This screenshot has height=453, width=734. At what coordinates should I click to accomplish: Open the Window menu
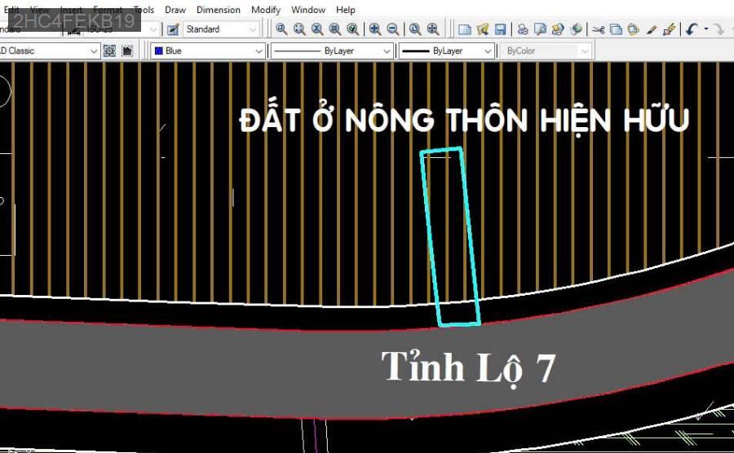click(x=308, y=10)
